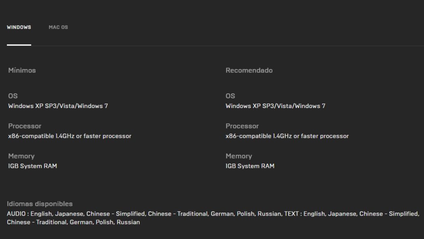Click the 1GB System RAM text under Mínimos
Viewport: 424px width, 239px height.
(x=33, y=166)
